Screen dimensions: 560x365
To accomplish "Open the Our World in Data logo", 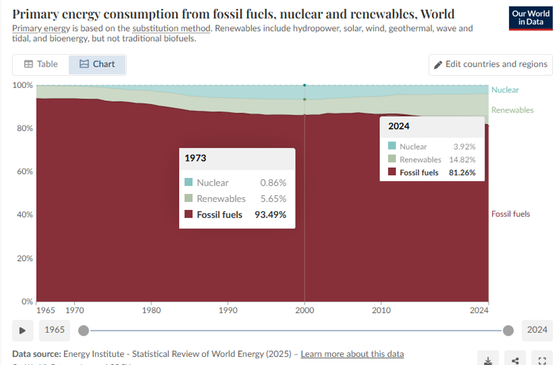I will 530,18.
